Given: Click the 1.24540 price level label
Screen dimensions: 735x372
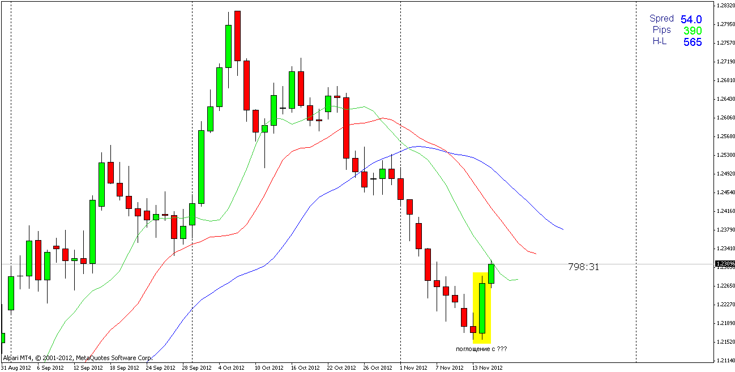Looking at the screenshot, I should coord(725,192).
